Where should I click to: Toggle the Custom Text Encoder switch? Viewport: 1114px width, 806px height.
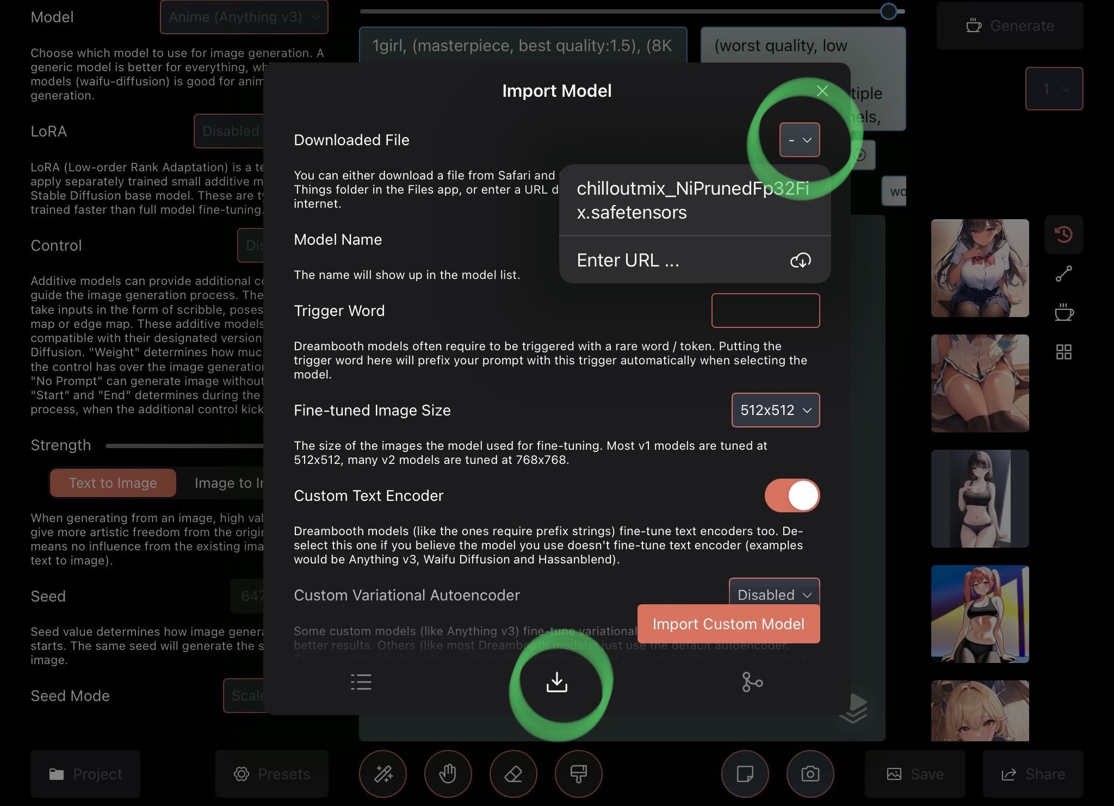click(792, 495)
